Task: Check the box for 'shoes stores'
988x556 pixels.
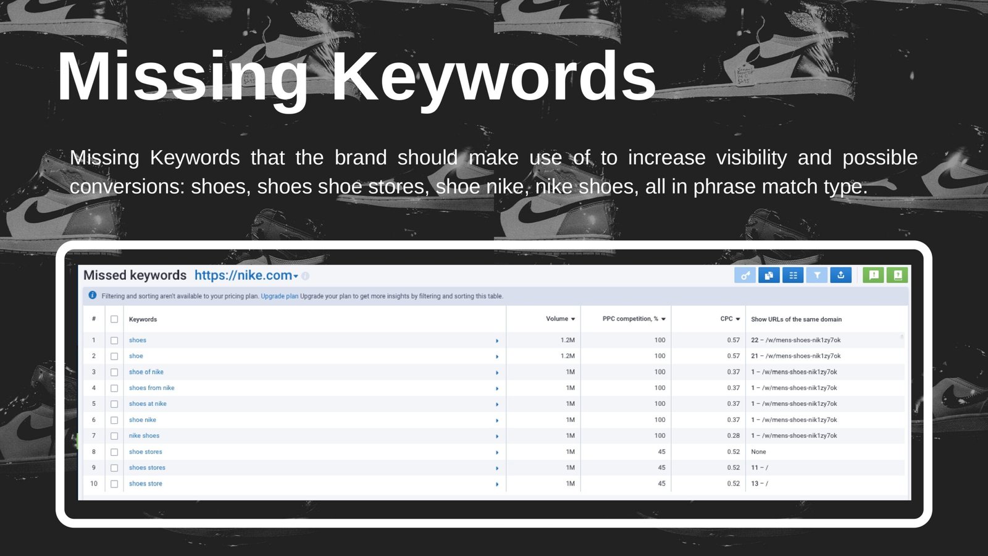Action: coord(114,468)
